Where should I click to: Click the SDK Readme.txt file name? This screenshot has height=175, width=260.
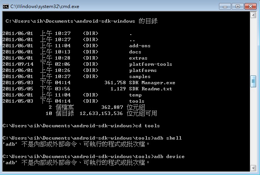click(151, 89)
